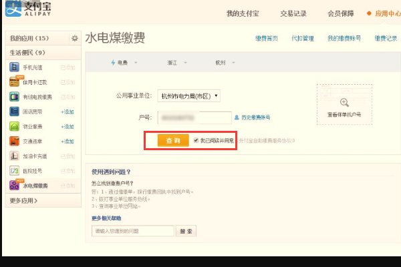Click the 加油卡充值 icon
This screenshot has width=401, height=267.
pos(14,156)
